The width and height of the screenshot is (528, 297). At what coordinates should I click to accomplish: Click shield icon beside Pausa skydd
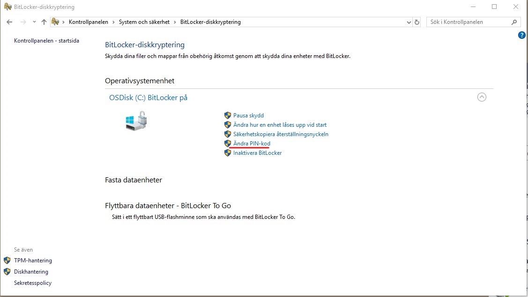coord(228,116)
